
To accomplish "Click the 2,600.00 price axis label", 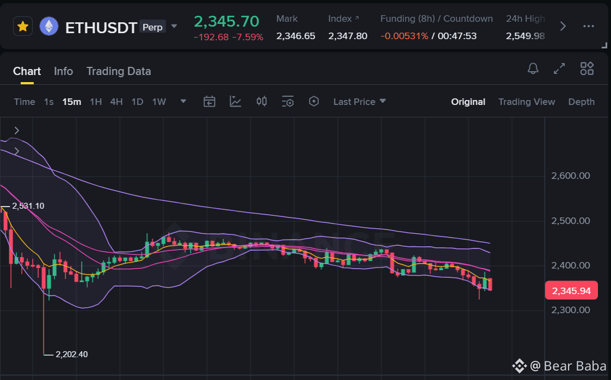I will 571,176.
